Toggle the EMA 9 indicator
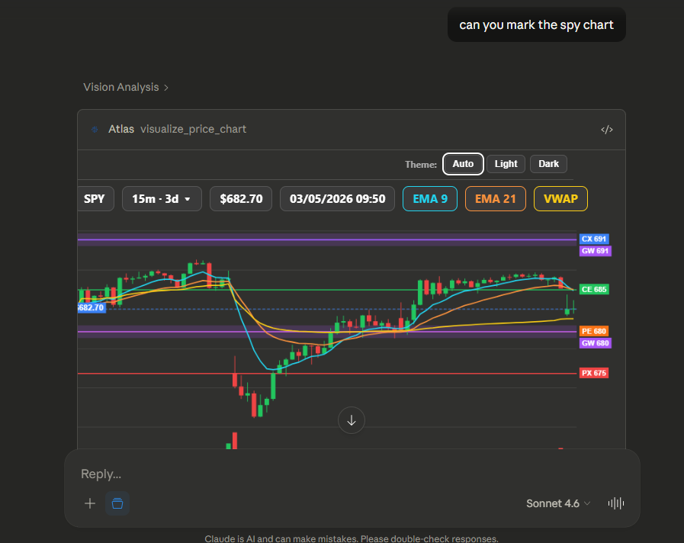This screenshot has height=543, width=684. pos(429,199)
